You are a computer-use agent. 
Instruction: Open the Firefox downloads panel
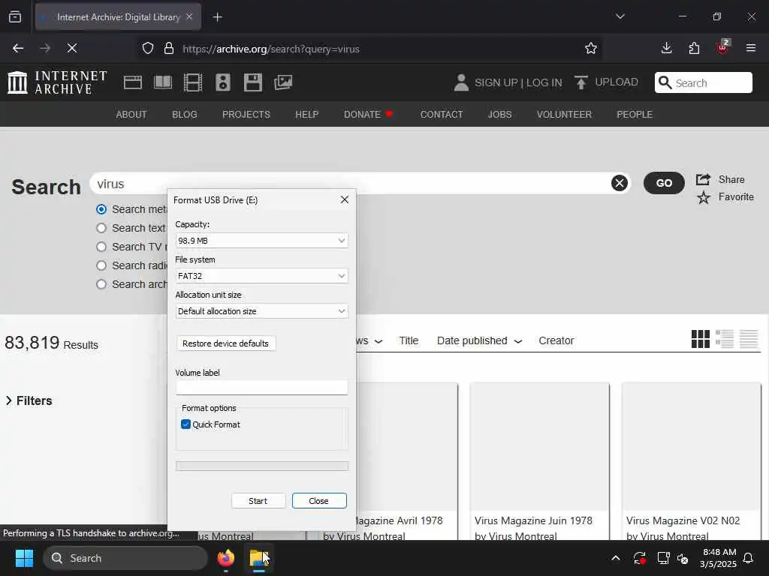click(666, 48)
